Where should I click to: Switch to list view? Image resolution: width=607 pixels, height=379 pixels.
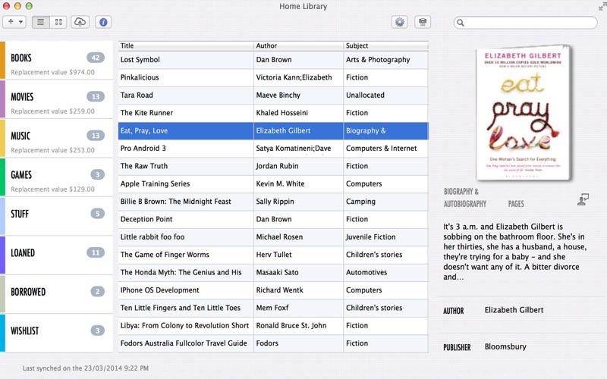point(41,22)
